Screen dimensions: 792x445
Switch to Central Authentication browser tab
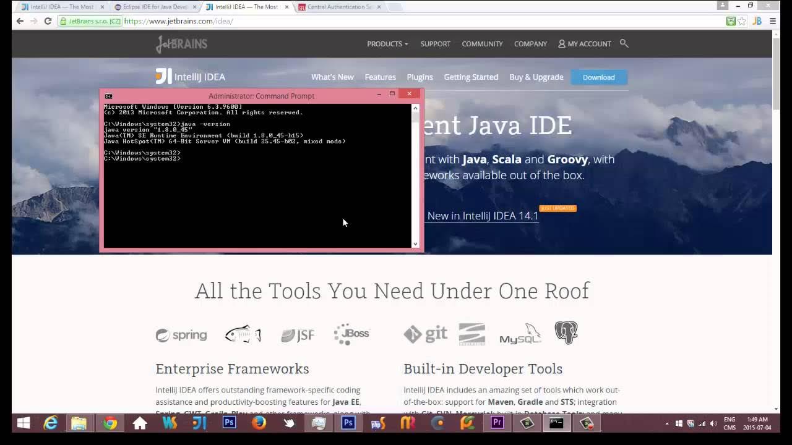point(339,7)
